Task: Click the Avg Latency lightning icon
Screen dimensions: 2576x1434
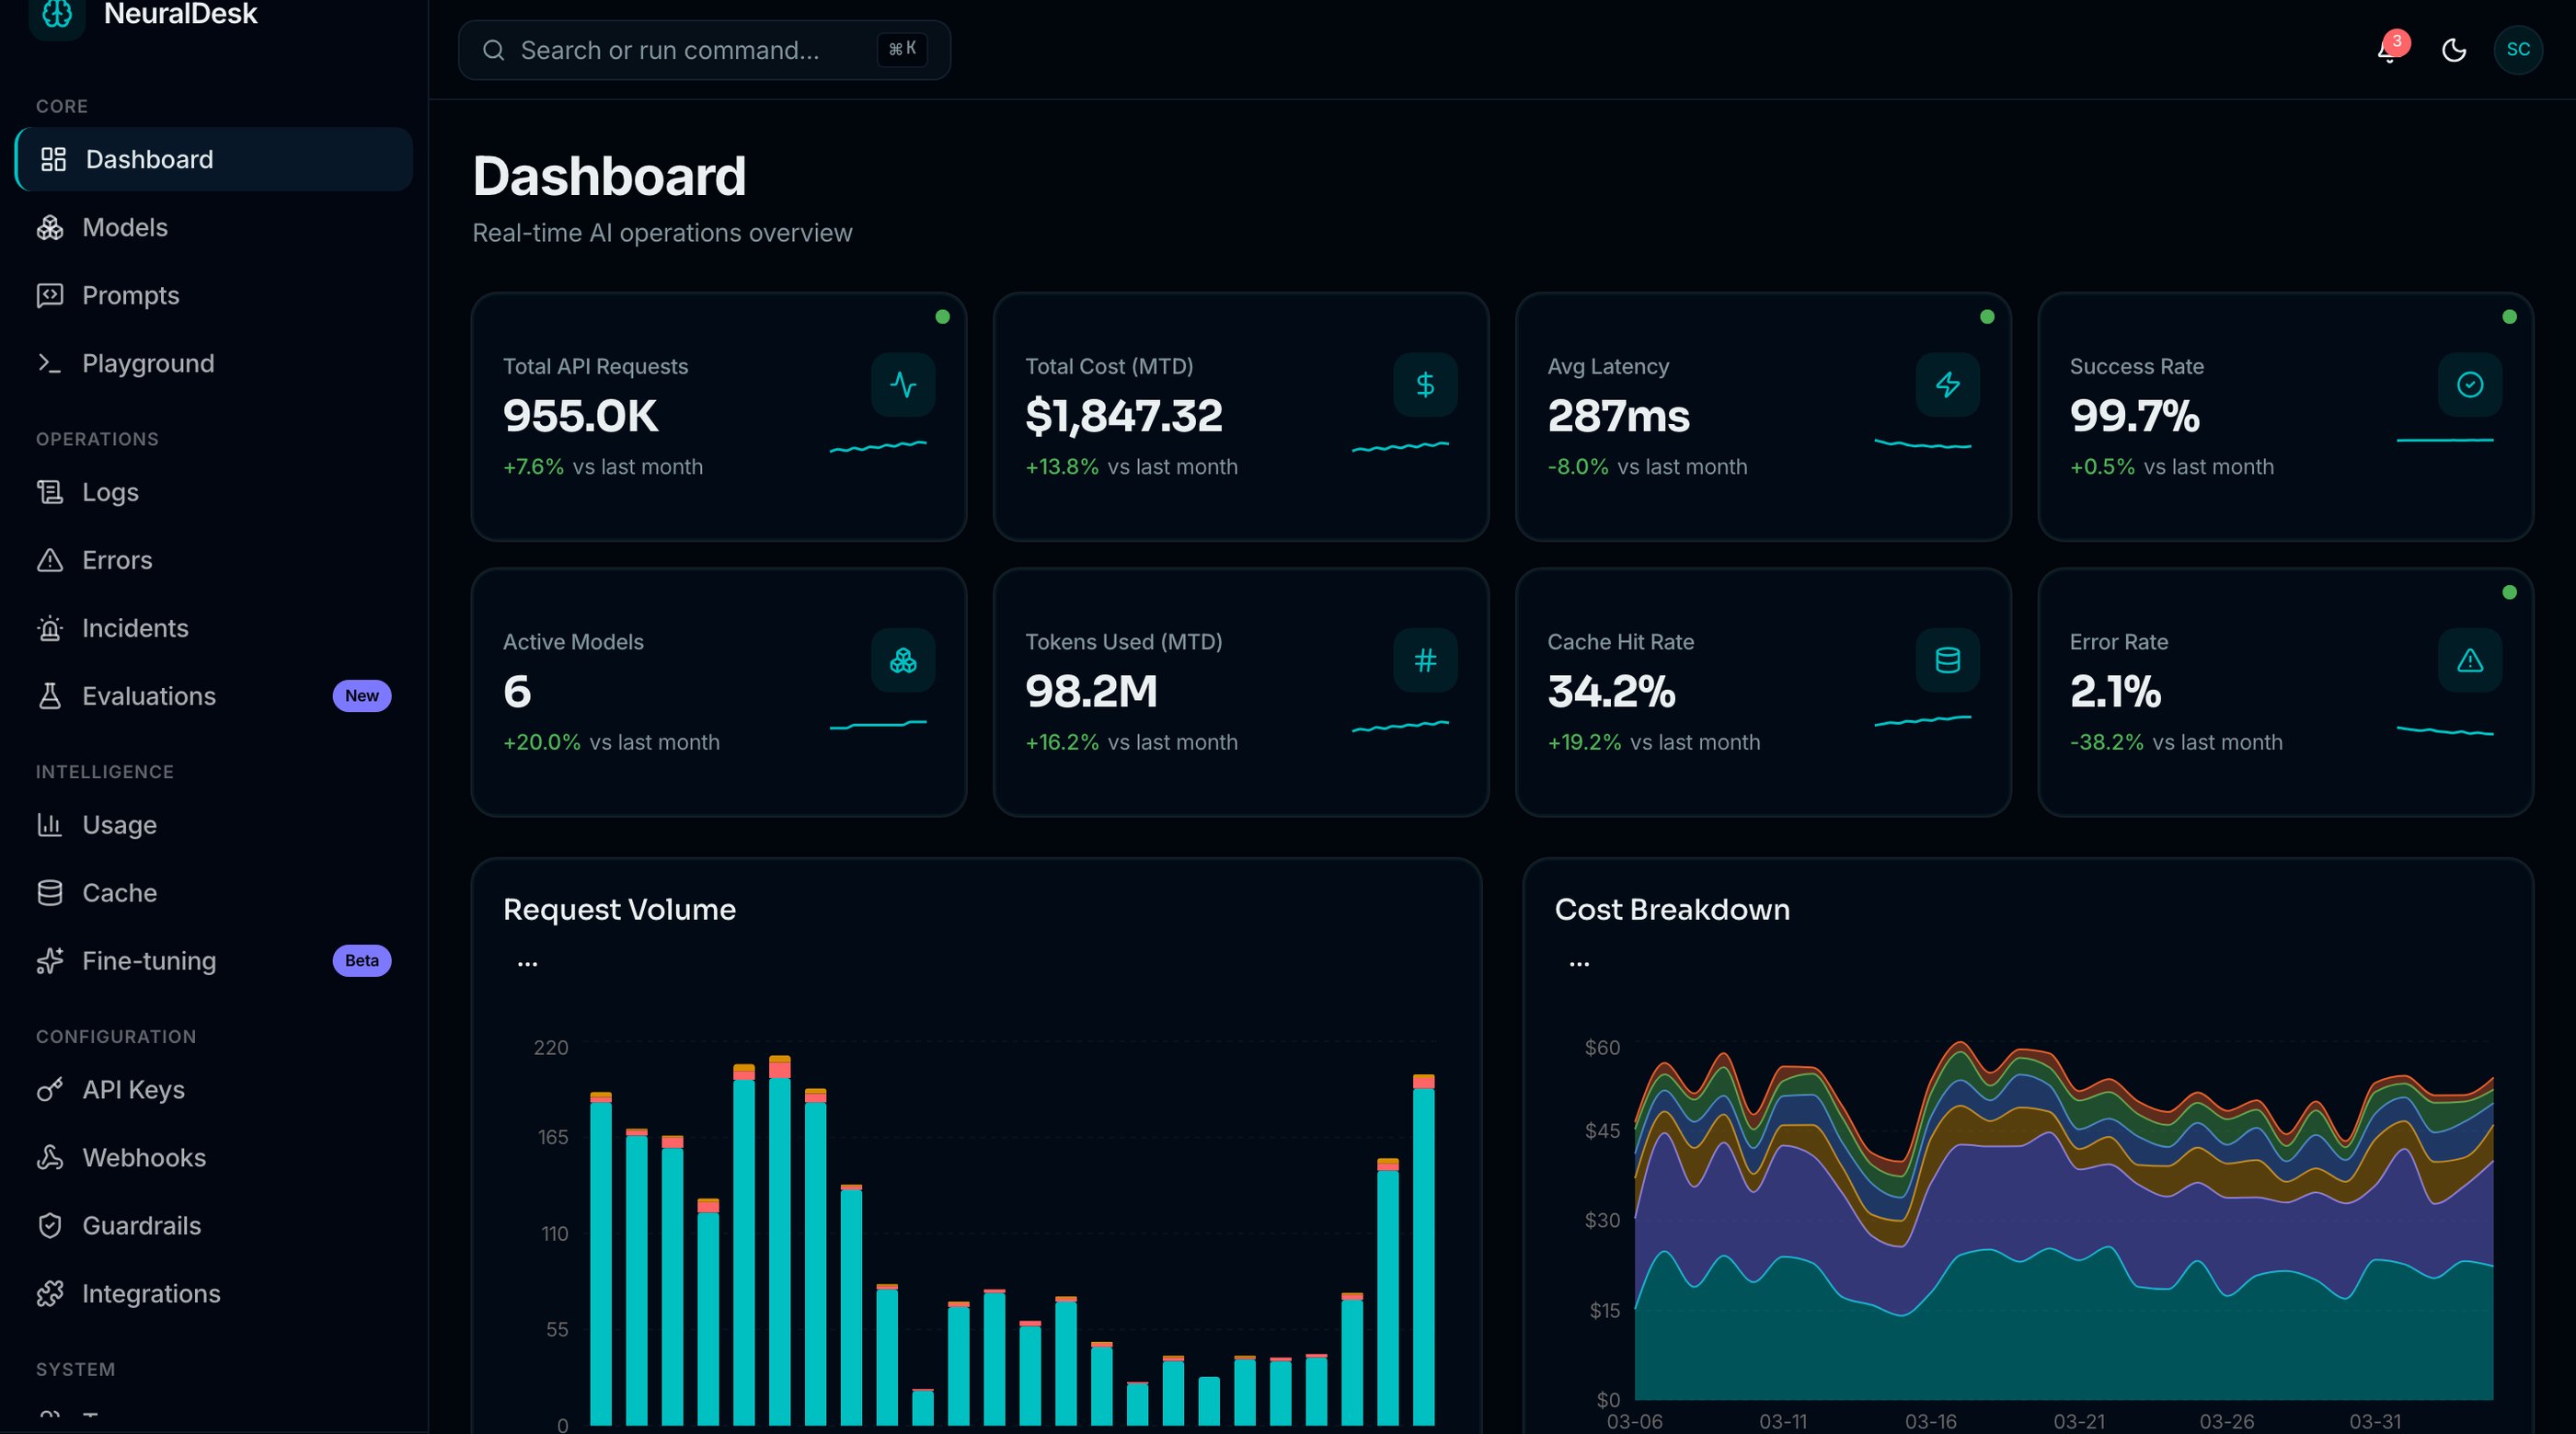Action: (1948, 385)
